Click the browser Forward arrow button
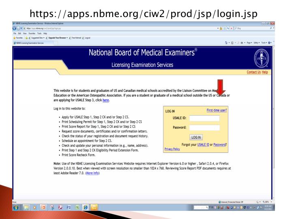Image resolution: width=292 pixels, height=219 pixels. click(18, 28)
